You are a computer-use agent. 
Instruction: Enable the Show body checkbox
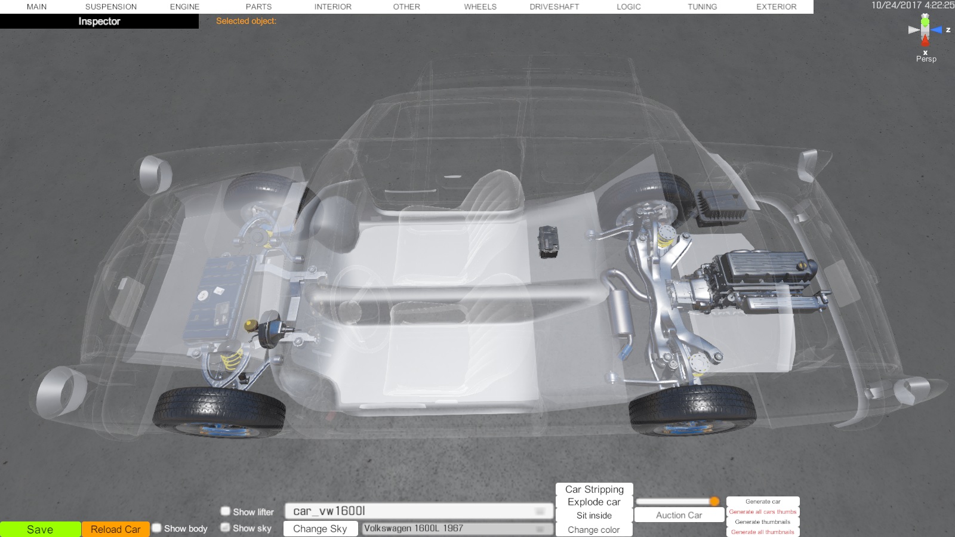(x=157, y=528)
